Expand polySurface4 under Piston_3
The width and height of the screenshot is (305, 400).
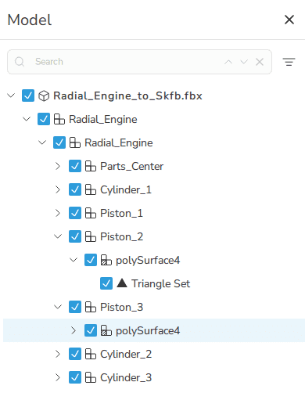74,330
